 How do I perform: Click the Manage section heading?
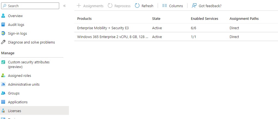click(x=8, y=53)
